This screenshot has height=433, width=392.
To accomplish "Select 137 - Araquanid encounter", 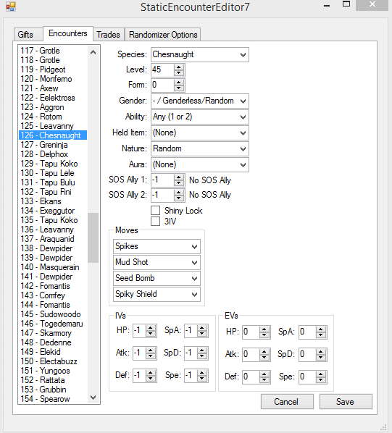I will click(53, 239).
